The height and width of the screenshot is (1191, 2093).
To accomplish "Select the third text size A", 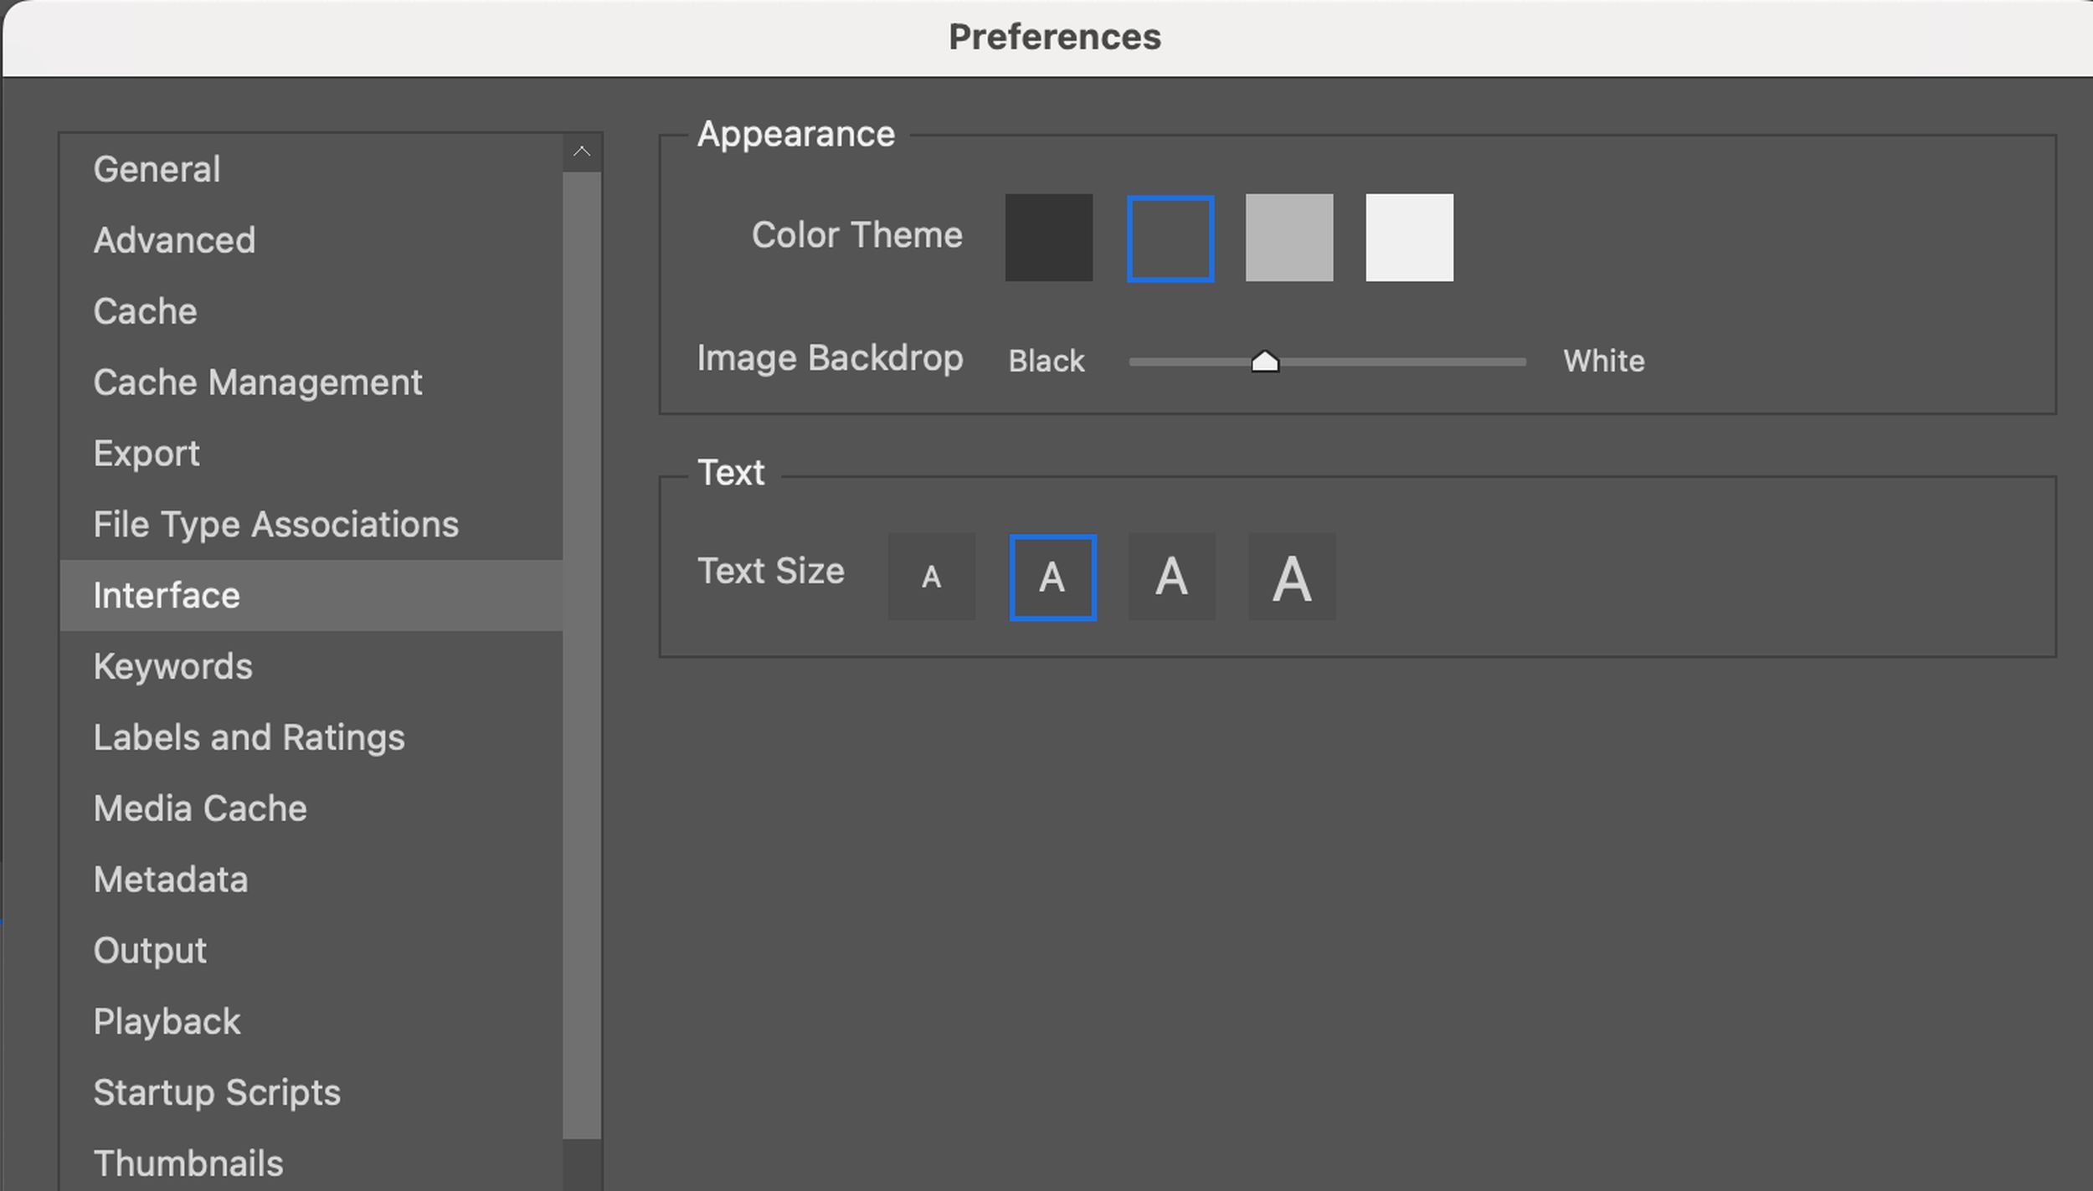I will click(1171, 577).
